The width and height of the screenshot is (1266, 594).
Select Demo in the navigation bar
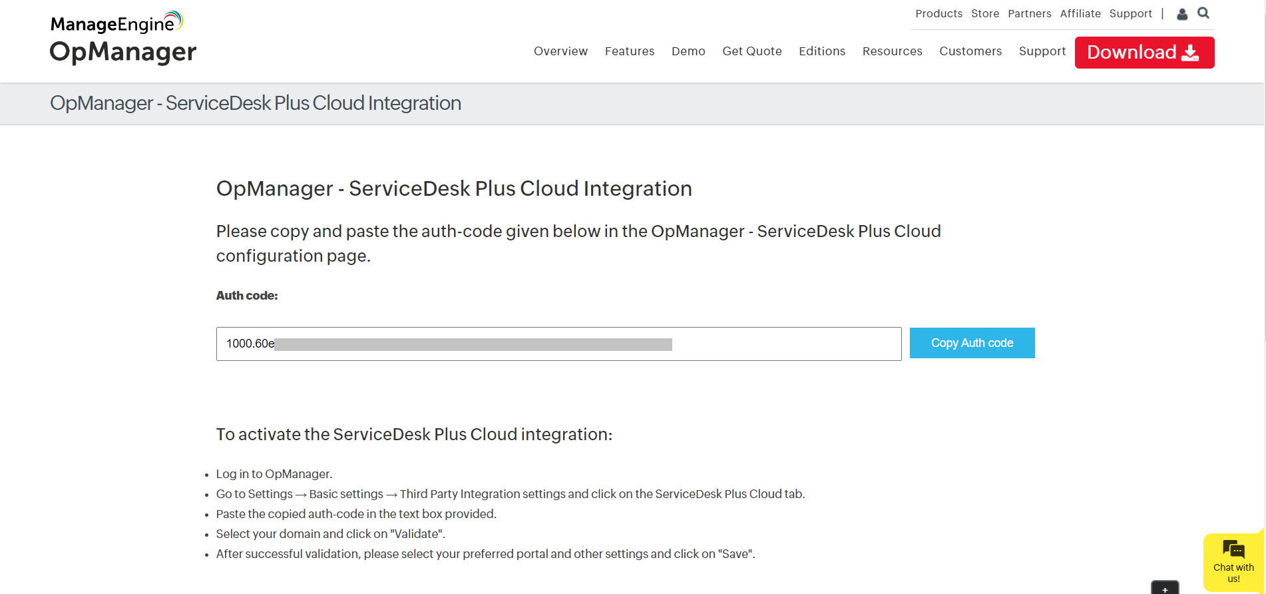point(688,51)
